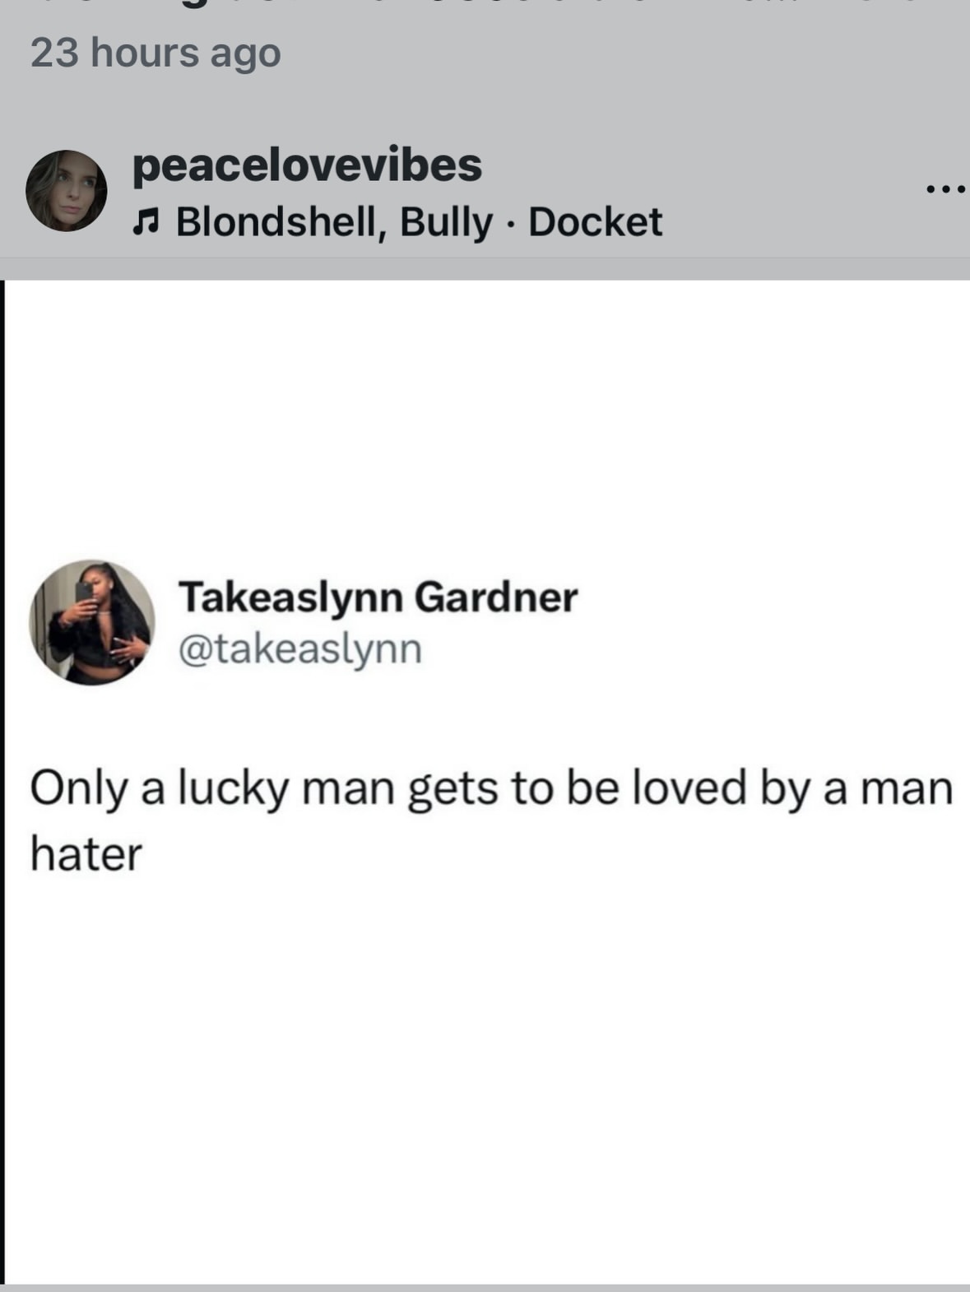The width and height of the screenshot is (970, 1292).
Task: Tap the blank white area above the tweet
Action: click(485, 411)
